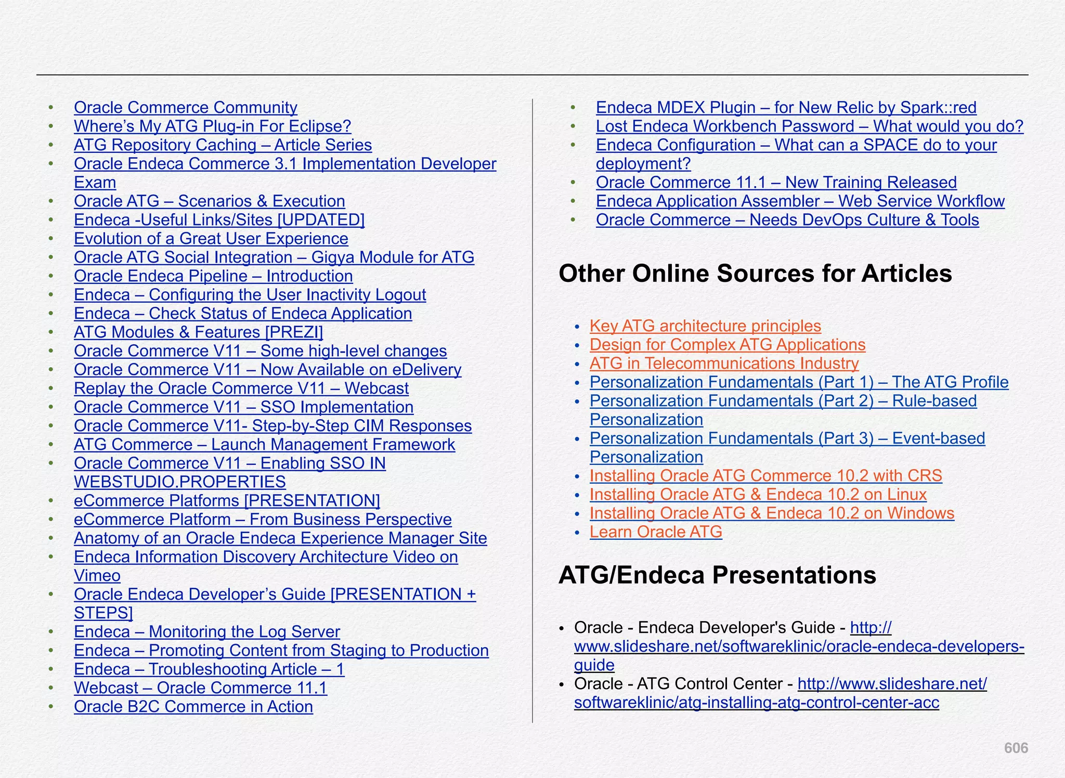This screenshot has height=778, width=1065.
Task: Open Endeca Application Assembler Web Service Workflow
Action: tap(800, 201)
